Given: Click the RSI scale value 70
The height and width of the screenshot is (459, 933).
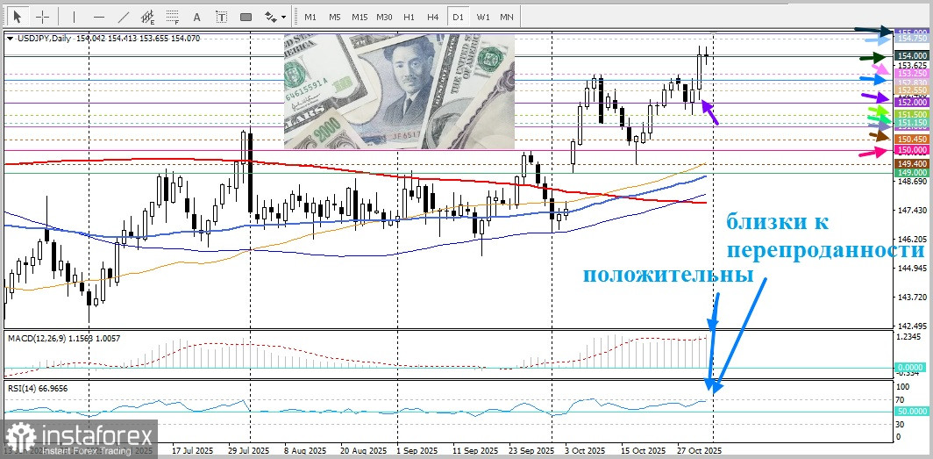Looking at the screenshot, I should pos(901,398).
